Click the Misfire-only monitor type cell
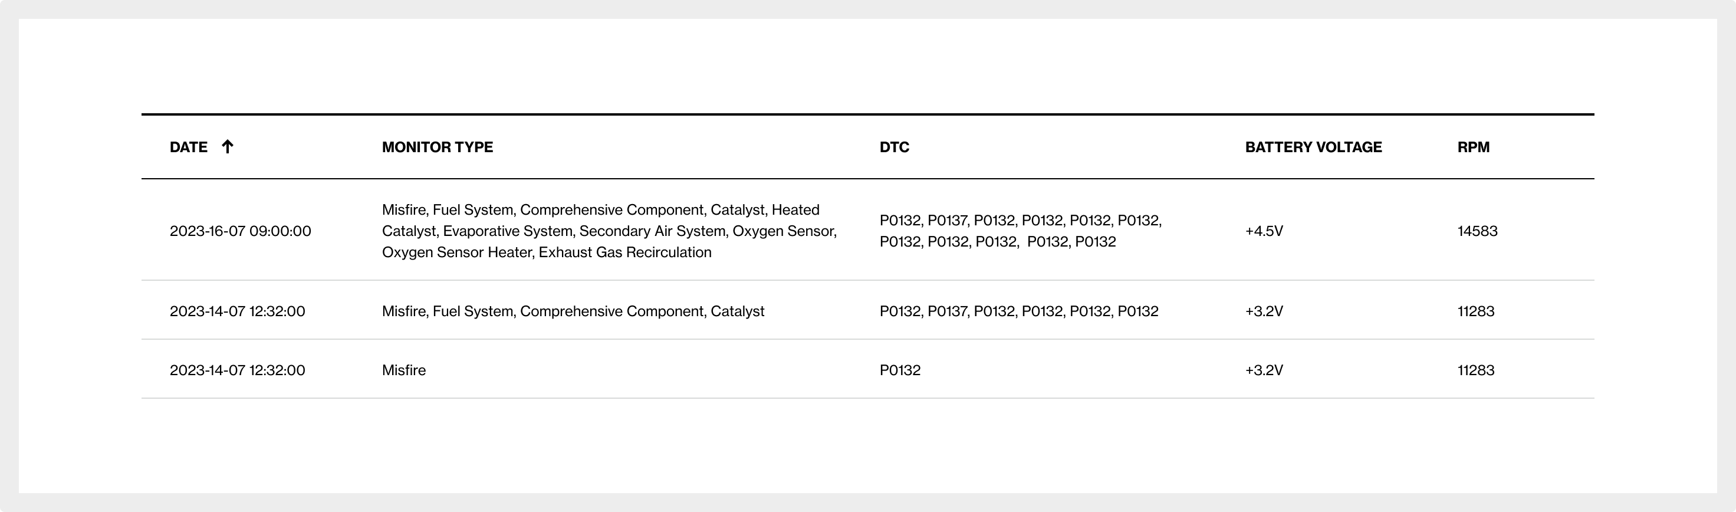Image resolution: width=1736 pixels, height=512 pixels. (404, 370)
